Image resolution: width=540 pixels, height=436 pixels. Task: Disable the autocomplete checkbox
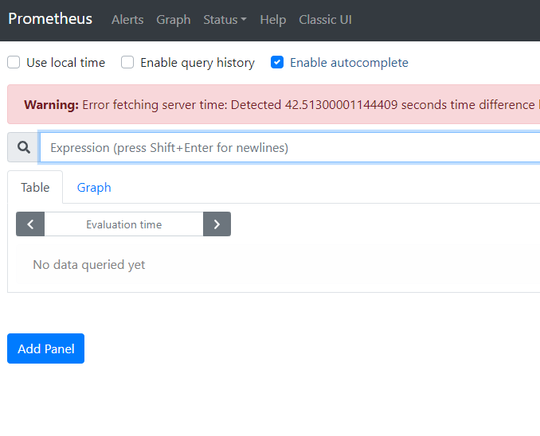(x=277, y=62)
